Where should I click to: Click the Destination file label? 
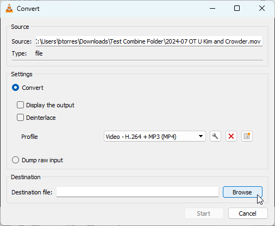pyautogui.click(x=32, y=192)
